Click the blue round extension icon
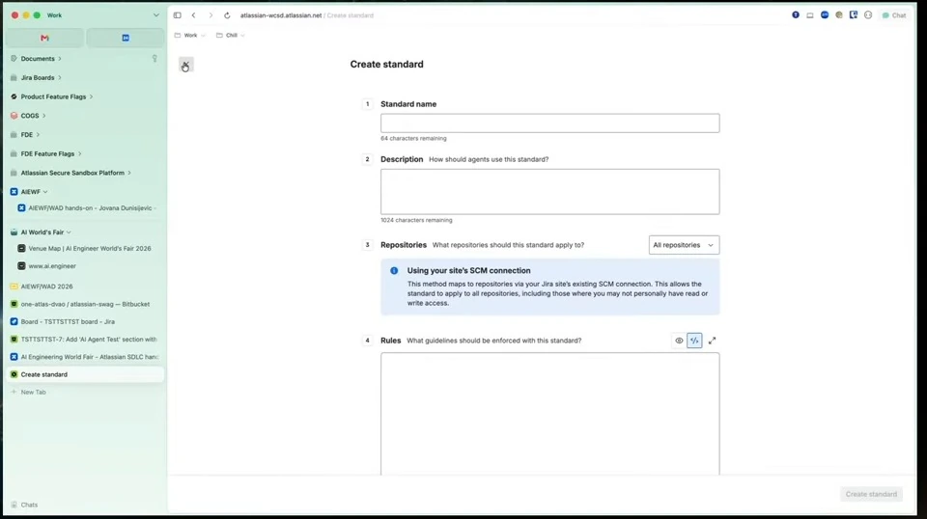The width and height of the screenshot is (927, 519). (x=825, y=15)
